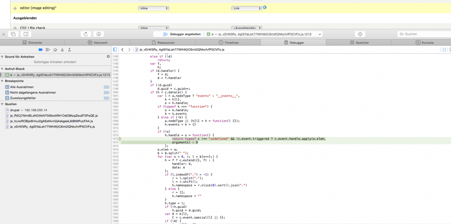Image resolution: width=451 pixels, height=224 pixels.
Task: Switch to the Konsole tab
Action: (x=425, y=43)
